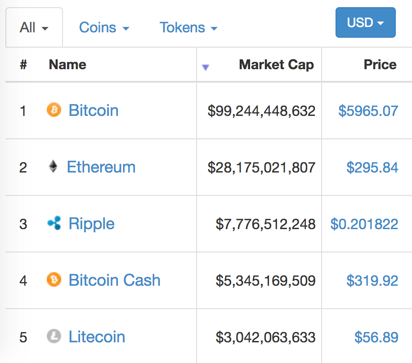The width and height of the screenshot is (412, 363).
Task: Open the Bitcoin name link
Action: (94, 110)
